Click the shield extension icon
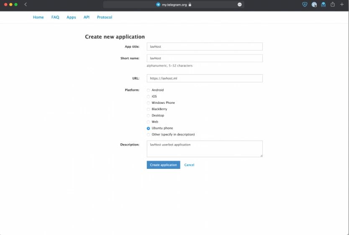This screenshot has width=349, height=235. (305, 5)
